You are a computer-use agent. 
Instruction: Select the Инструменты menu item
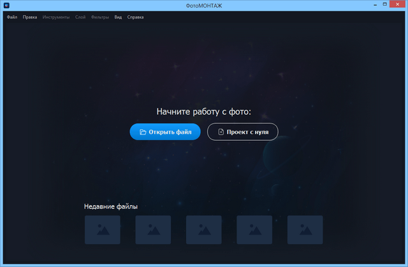click(56, 17)
